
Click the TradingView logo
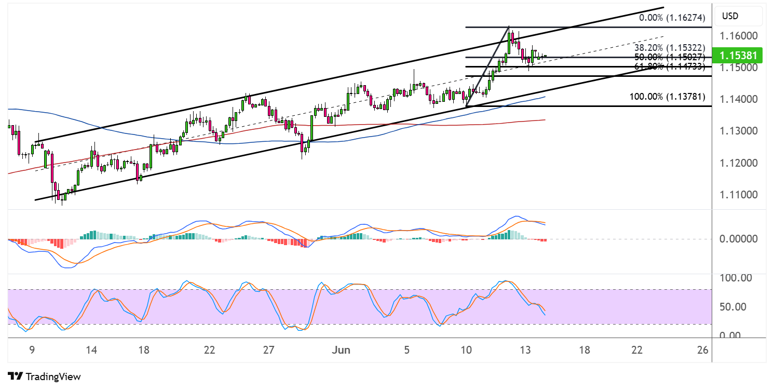click(x=45, y=376)
